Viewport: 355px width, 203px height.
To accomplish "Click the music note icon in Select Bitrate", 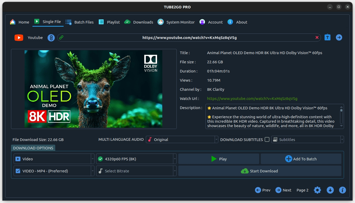I will click(x=100, y=171).
